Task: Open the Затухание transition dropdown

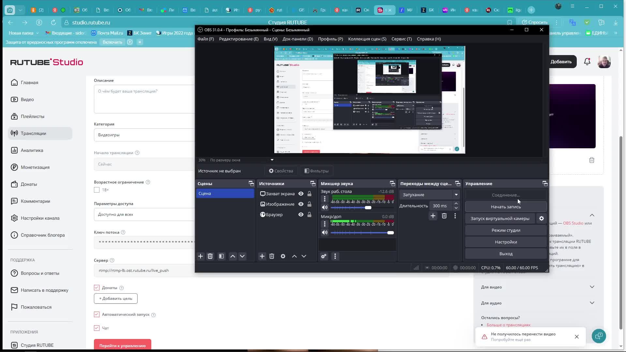Action: [429, 195]
